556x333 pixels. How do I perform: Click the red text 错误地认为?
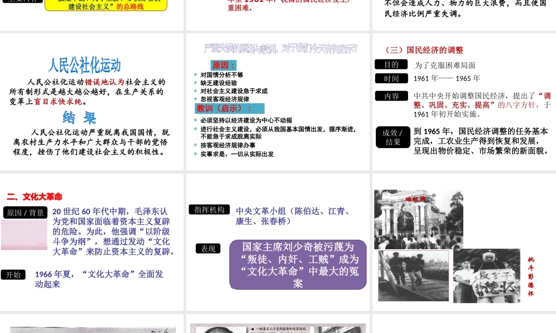pyautogui.click(x=105, y=82)
